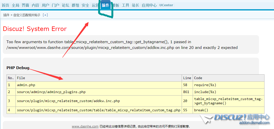Viewport: 274px width, 129px height.
Task: Select the admin.php file cell
Action: pyautogui.click(x=99, y=85)
